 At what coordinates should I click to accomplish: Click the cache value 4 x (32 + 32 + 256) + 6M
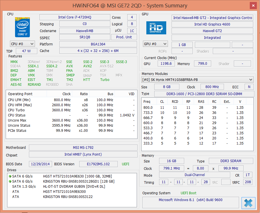click(x=98, y=51)
